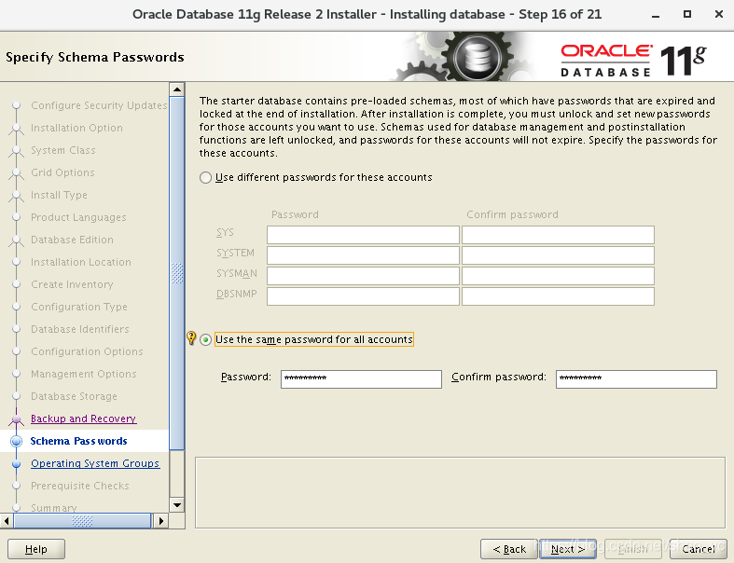Click the Configure Security Updates step
Viewport: 734px width, 563px height.
[x=99, y=105]
